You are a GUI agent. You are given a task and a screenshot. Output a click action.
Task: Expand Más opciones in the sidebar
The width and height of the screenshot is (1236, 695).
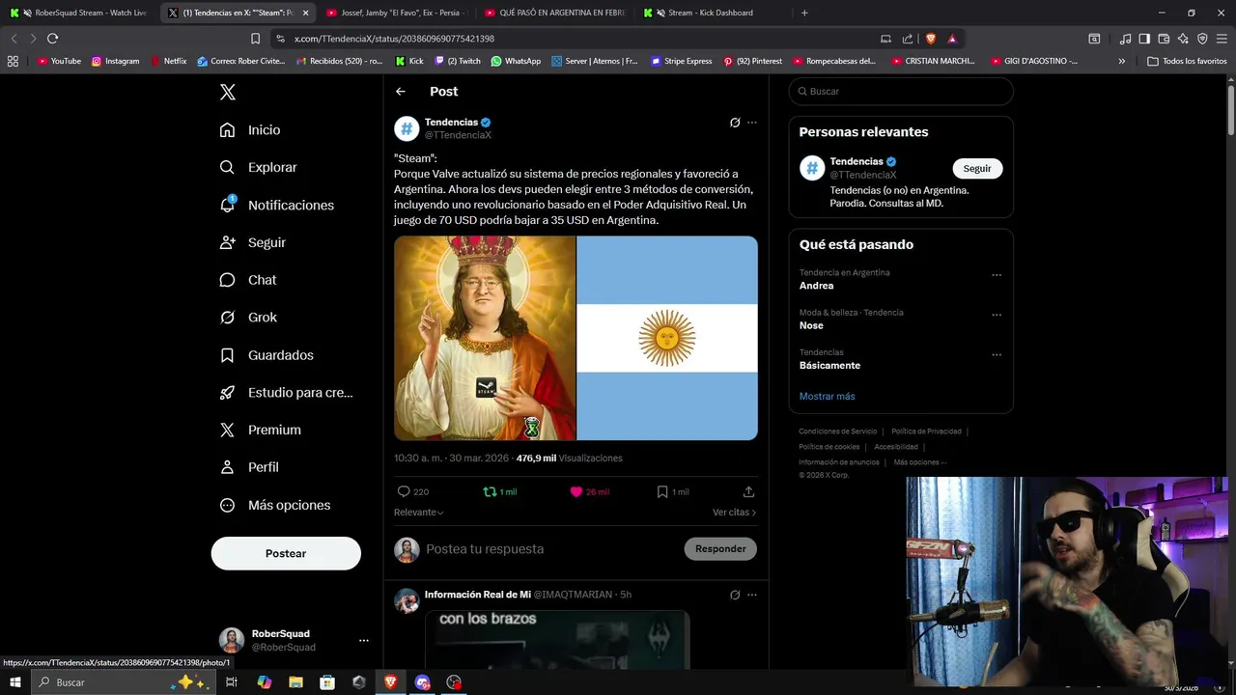coord(274,505)
